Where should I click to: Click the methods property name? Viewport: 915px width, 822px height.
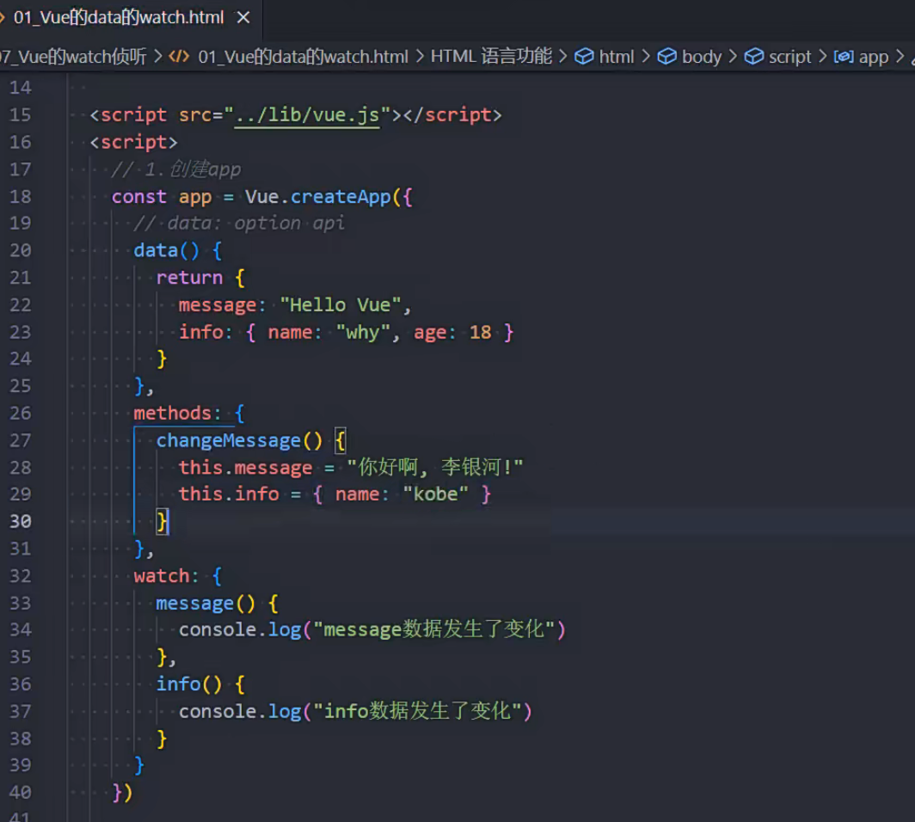point(172,414)
